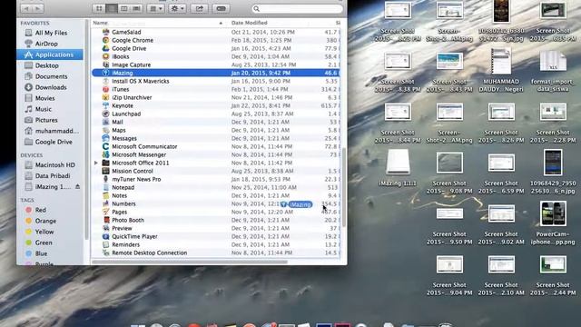The width and height of the screenshot is (581, 327).
Task: Click the Share toolbar button
Action: point(200,8)
